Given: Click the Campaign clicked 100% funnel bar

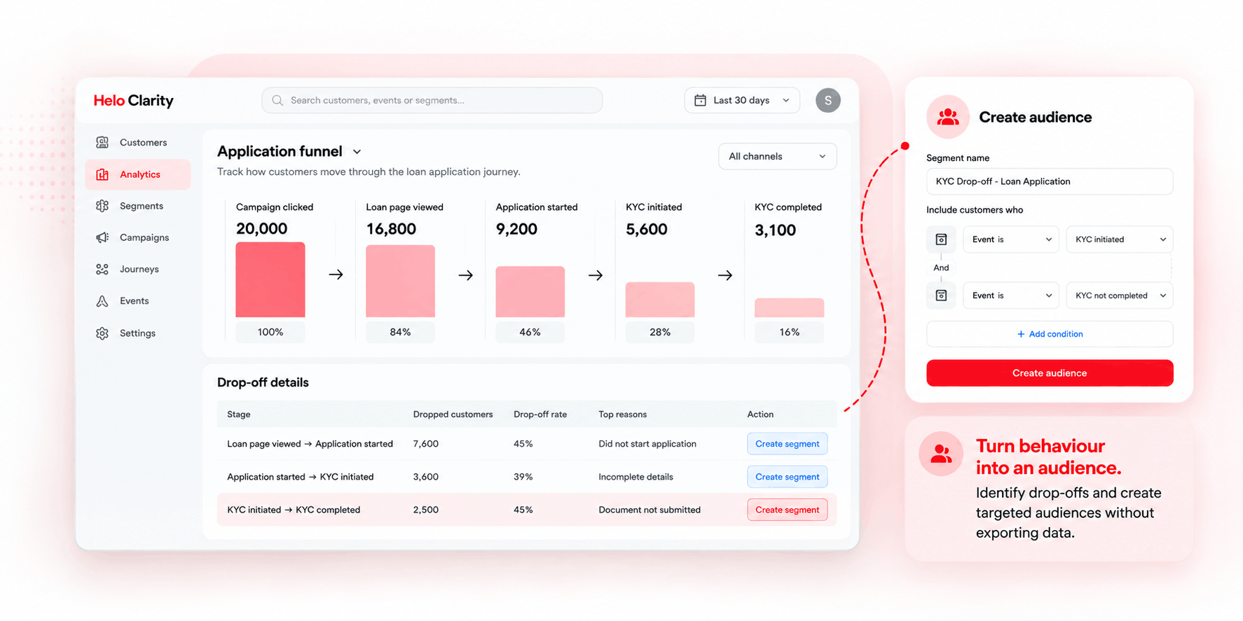Looking at the screenshot, I should pos(270,280).
